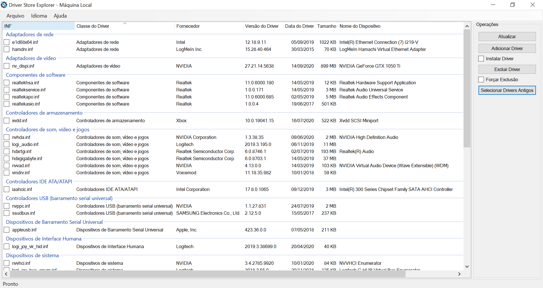Check the e1d68x64.inf driver checkbox
Viewport: 543px width, 288px height.
coord(7,42)
